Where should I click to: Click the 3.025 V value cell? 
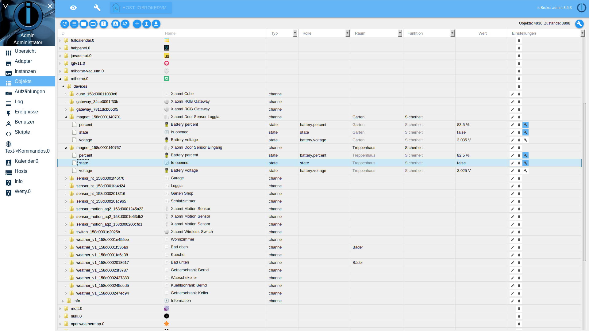(482, 171)
